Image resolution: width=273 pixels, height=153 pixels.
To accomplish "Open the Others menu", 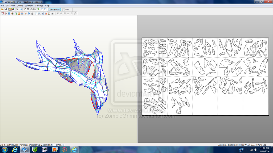I will pos(20,6).
